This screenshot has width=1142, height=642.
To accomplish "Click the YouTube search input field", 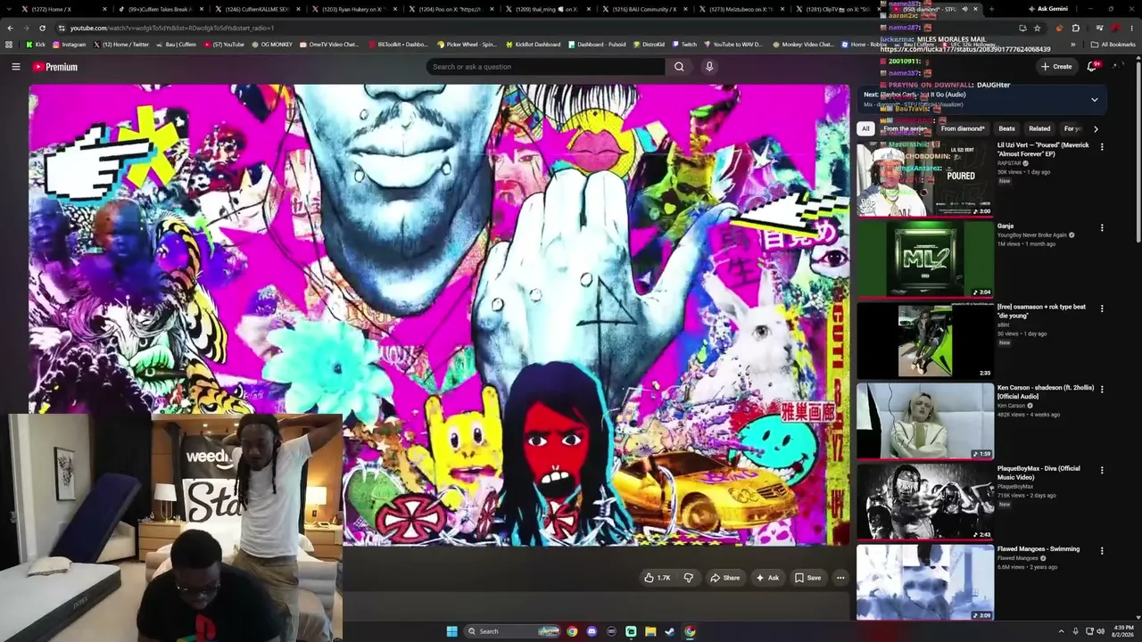I will (545, 67).
